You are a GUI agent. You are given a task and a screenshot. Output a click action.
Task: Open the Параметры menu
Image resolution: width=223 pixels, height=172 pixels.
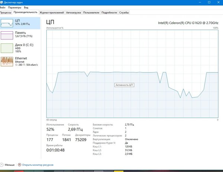(x=14, y=7)
